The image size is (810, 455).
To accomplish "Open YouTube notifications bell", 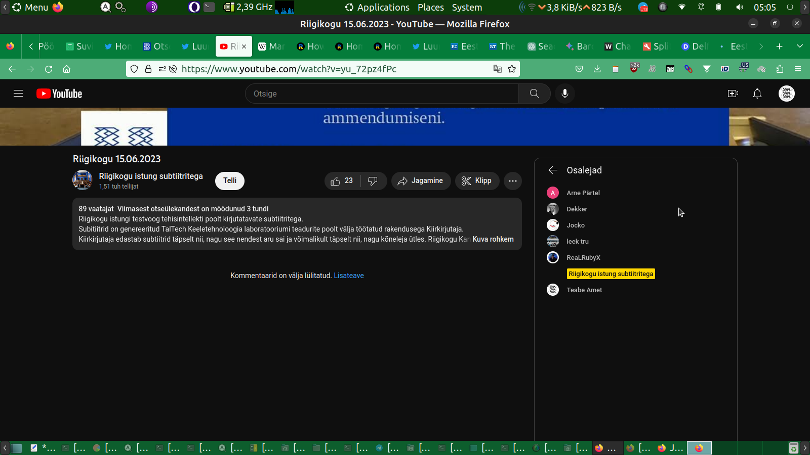I will (757, 94).
